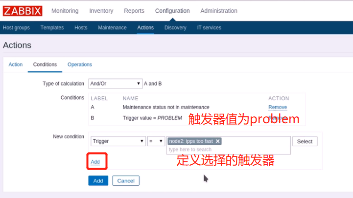Click the Actions page heading
Image resolution: width=353 pixels, height=198 pixels.
(17, 45)
